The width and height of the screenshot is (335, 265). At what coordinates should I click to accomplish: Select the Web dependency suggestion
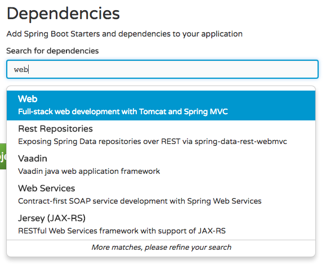161,105
